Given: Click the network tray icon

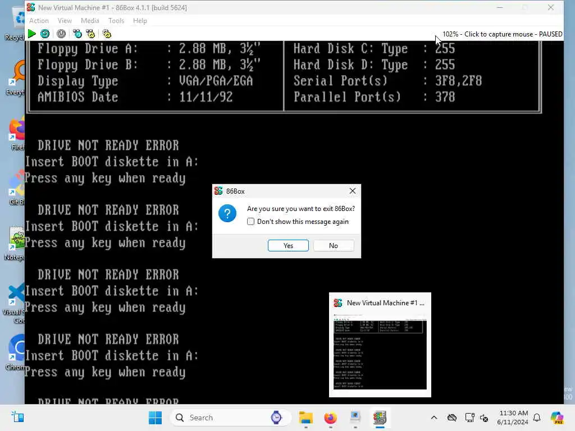Looking at the screenshot, I should (x=469, y=418).
